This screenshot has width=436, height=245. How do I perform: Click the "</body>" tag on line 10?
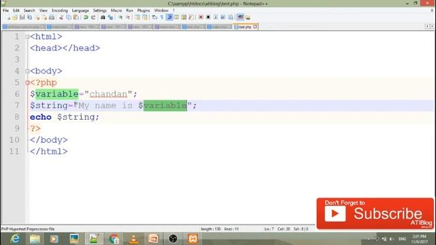coord(48,140)
